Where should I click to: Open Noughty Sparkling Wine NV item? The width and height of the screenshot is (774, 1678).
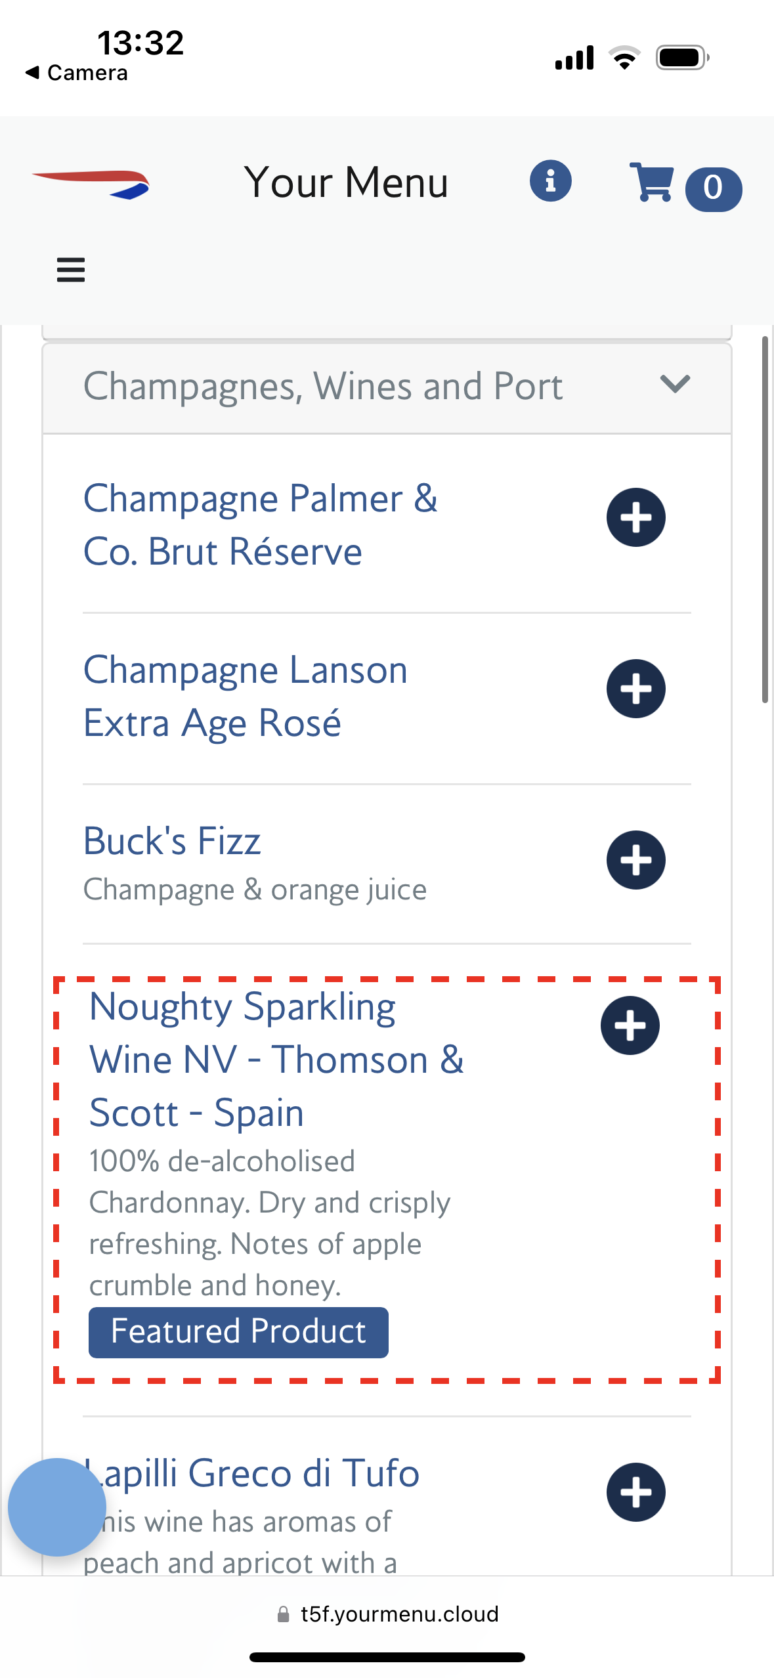click(276, 1059)
